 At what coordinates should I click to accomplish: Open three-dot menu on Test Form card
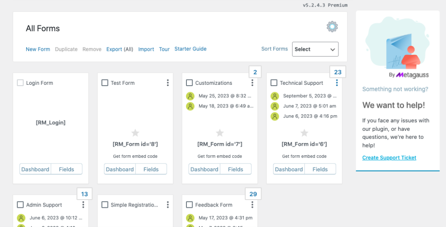[x=168, y=83]
